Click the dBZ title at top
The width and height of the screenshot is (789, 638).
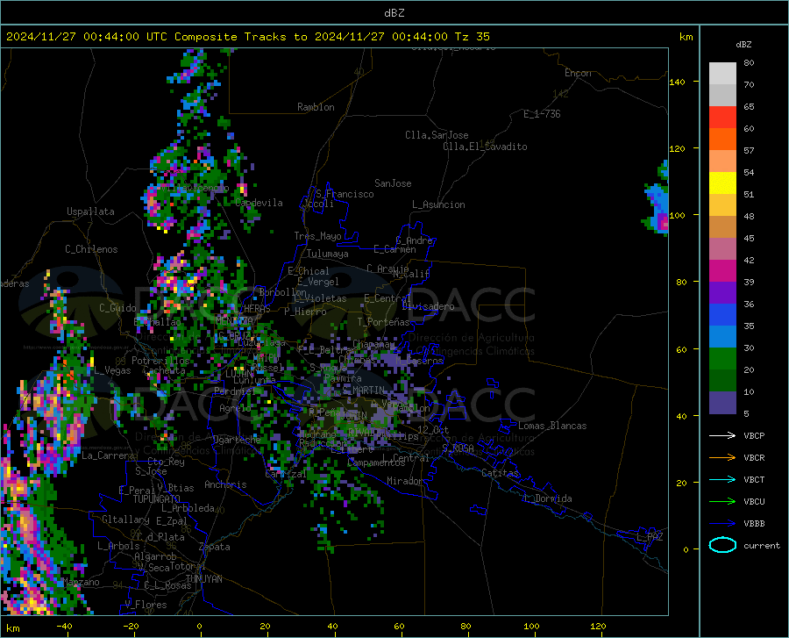click(x=394, y=13)
